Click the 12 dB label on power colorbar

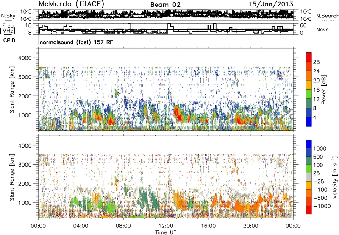click(316, 99)
